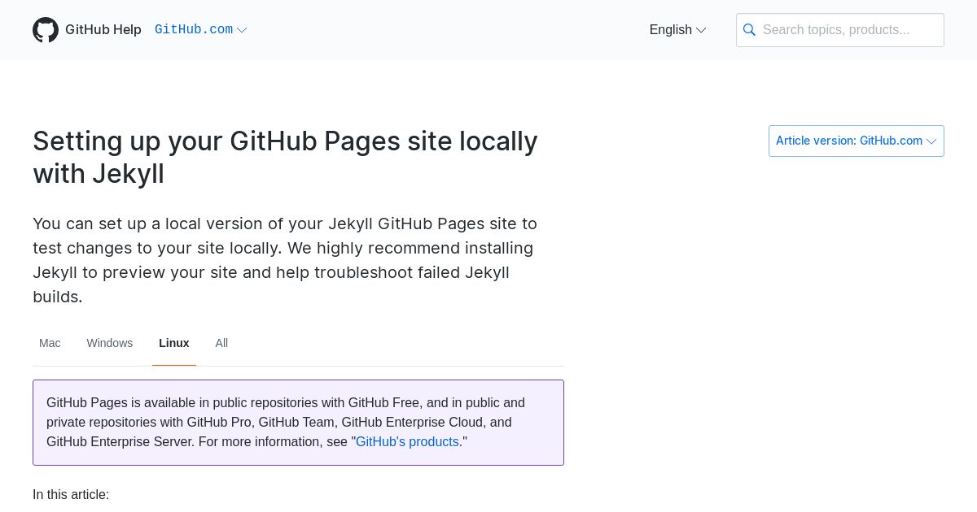
Task: Open the English language selector
Action: click(x=677, y=30)
